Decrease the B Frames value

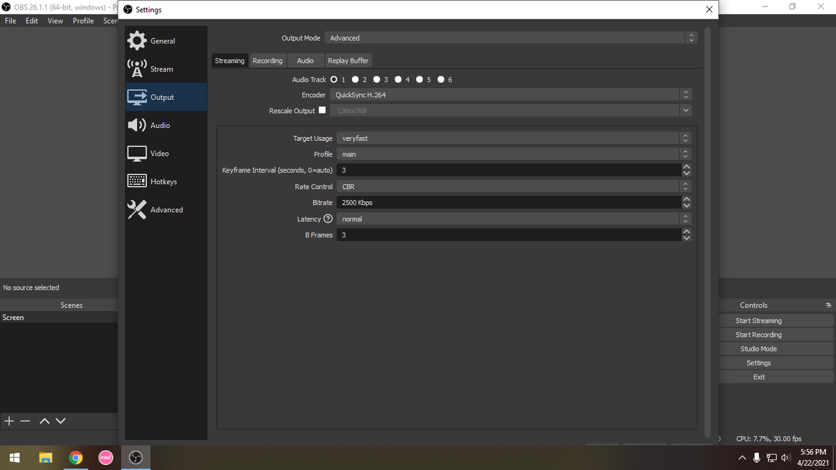(686, 238)
